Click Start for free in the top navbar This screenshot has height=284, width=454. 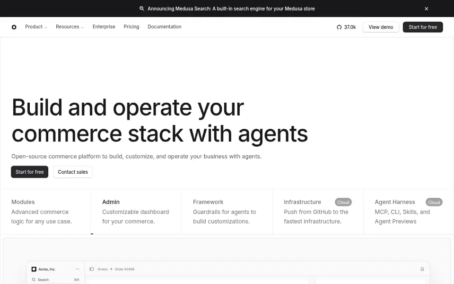click(423, 27)
